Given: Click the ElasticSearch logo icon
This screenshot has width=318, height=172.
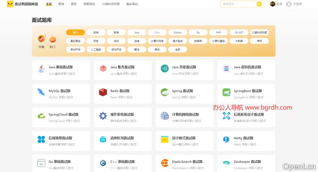Looking at the screenshot, I should pyautogui.click(x=165, y=163).
